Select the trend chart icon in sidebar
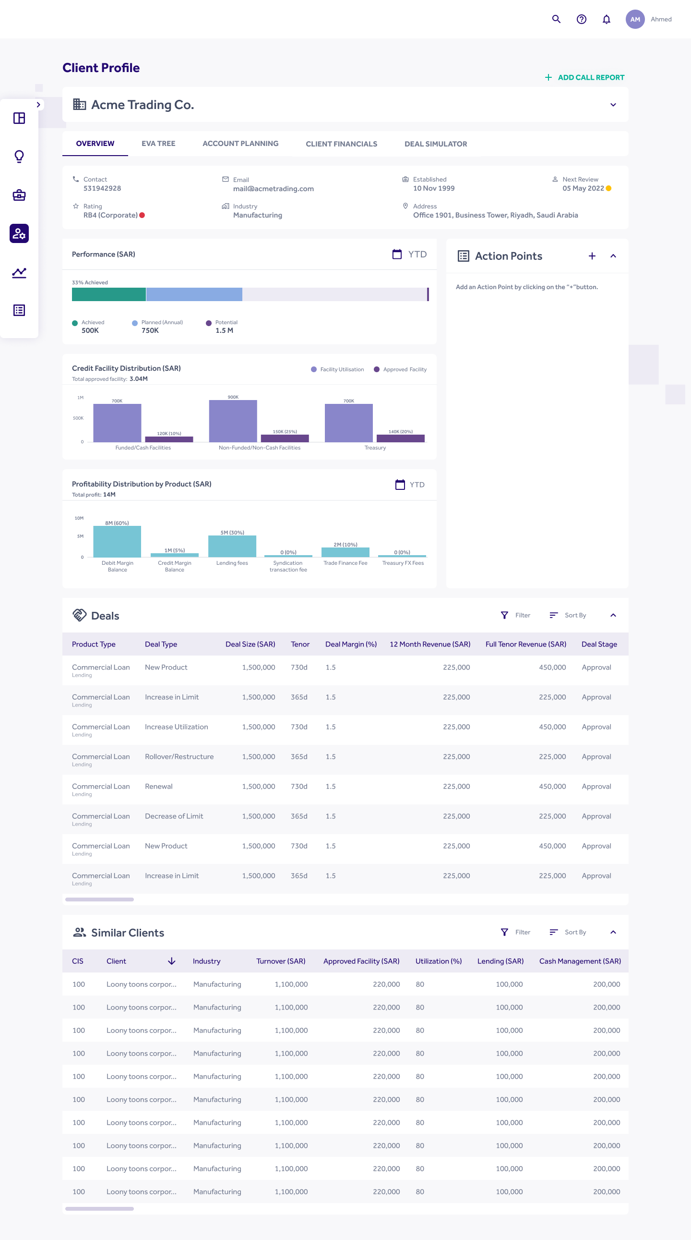691x1240 pixels. 19,272
